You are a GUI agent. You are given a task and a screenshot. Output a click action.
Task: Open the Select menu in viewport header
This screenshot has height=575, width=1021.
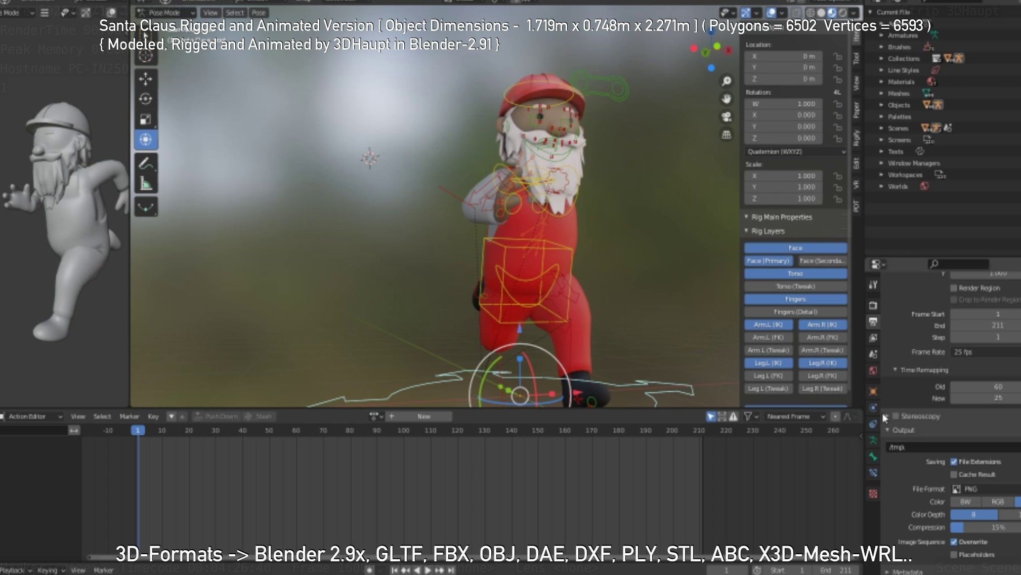(235, 13)
